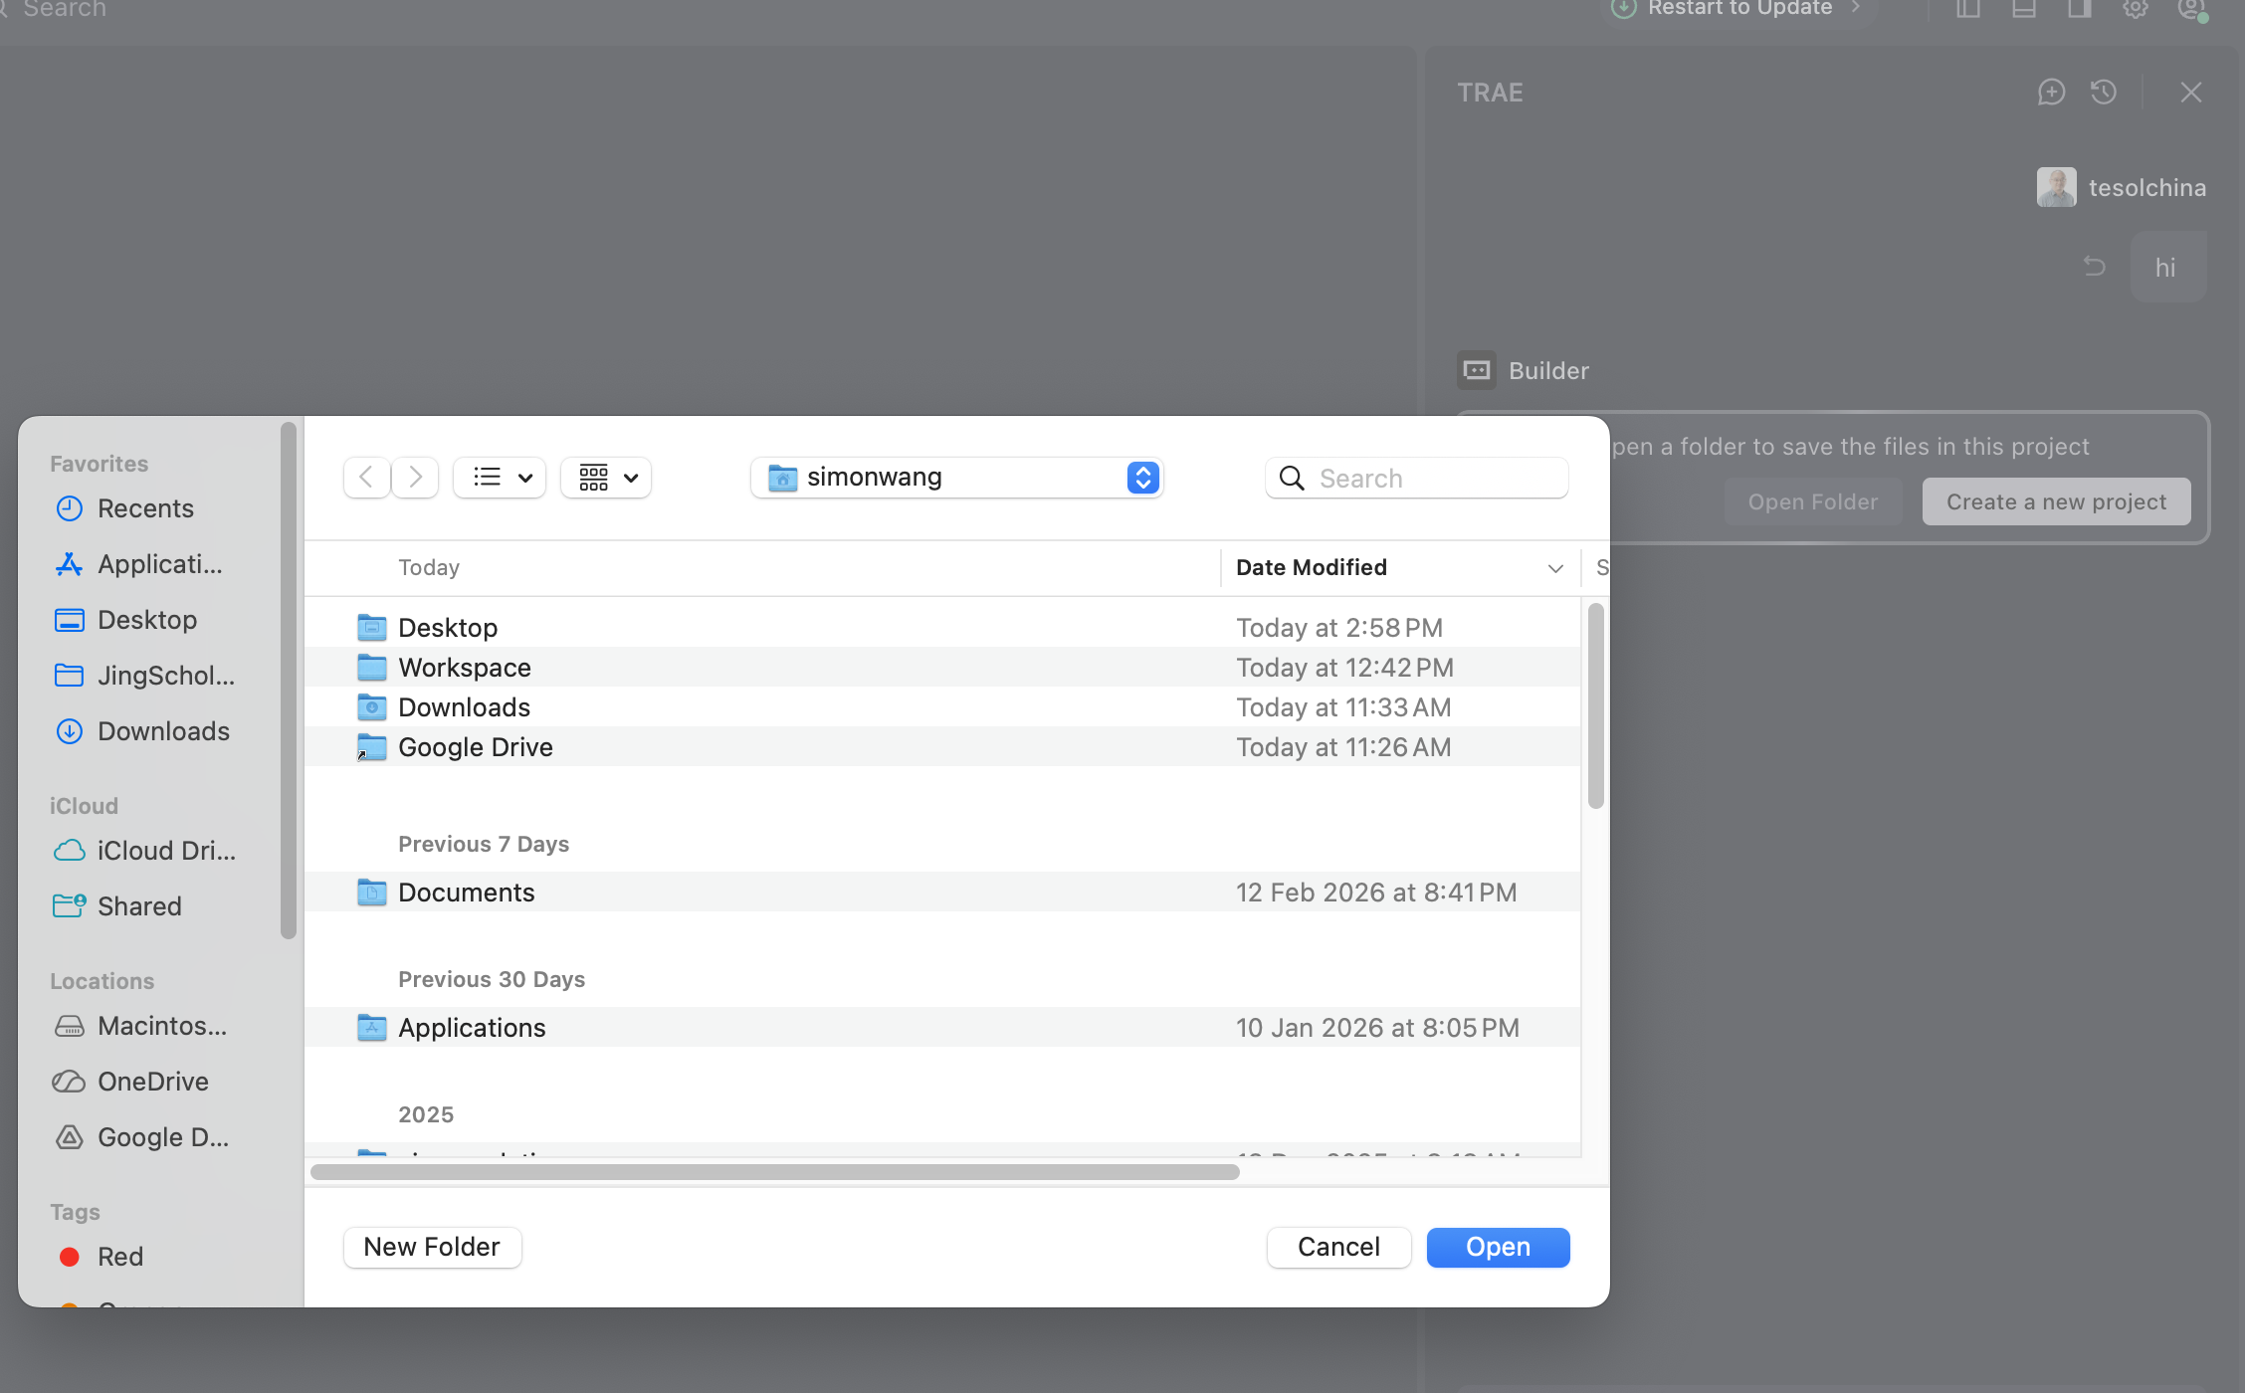Click the horizontal scrollbar below file list
2245x1393 pixels.
tap(774, 1172)
